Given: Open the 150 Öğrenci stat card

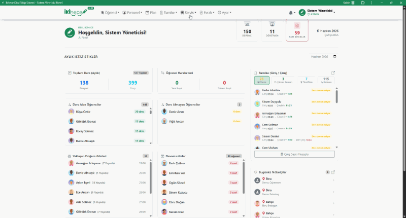Looking at the screenshot, I should [247, 30].
